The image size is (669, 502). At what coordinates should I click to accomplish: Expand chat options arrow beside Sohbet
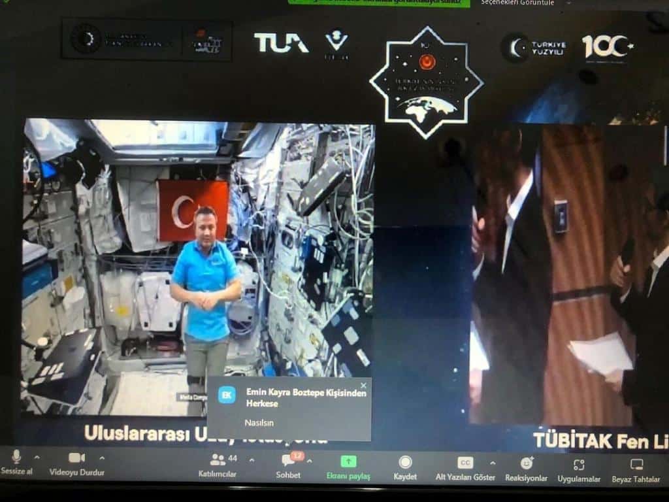(309, 460)
